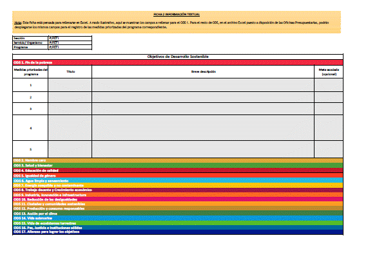
Task: Expand ODS 3 Salud y bienestar section
Action: [178, 165]
